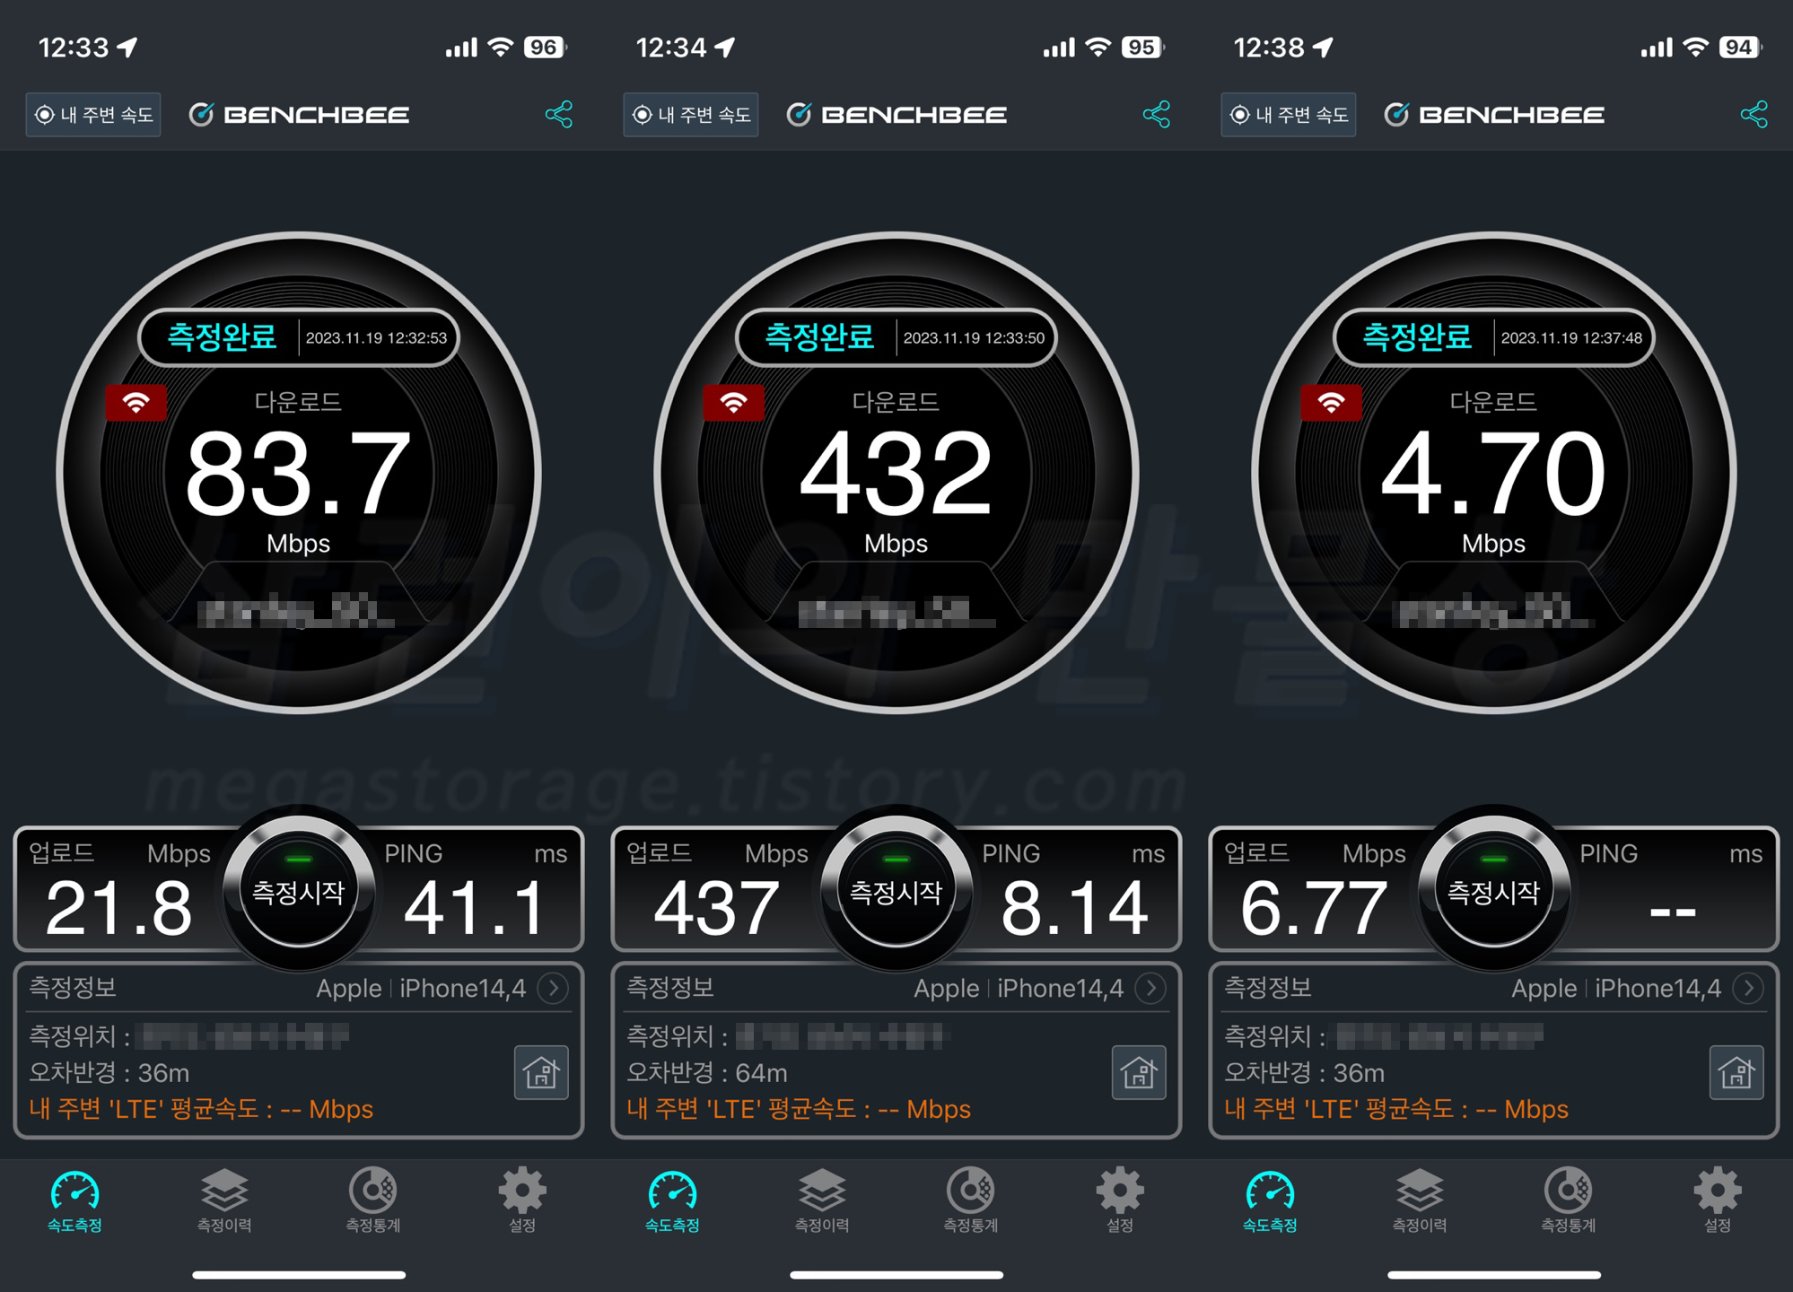
Task: Toggle 내 주변 속도 in first screen
Action: (x=93, y=115)
